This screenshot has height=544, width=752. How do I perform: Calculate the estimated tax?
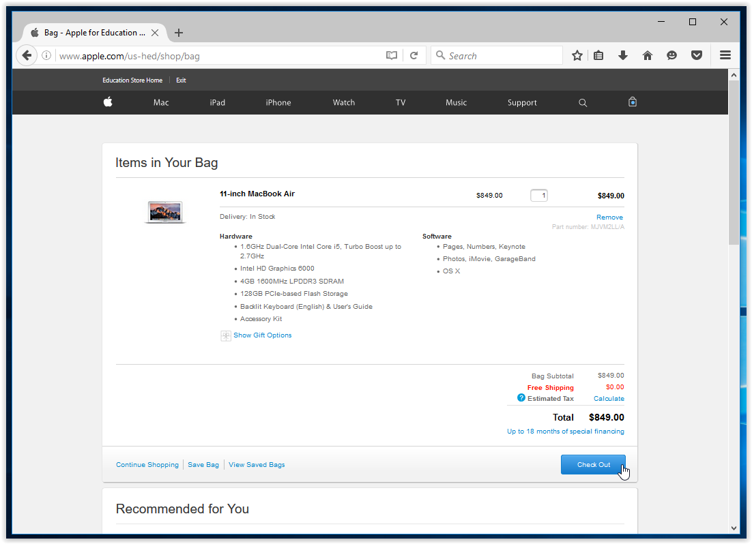click(x=609, y=398)
